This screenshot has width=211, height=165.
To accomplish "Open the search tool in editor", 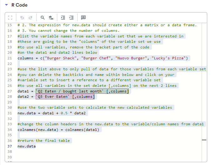I will [x=43, y=17].
